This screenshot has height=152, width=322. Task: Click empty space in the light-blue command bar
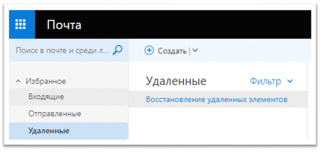coord(252,50)
